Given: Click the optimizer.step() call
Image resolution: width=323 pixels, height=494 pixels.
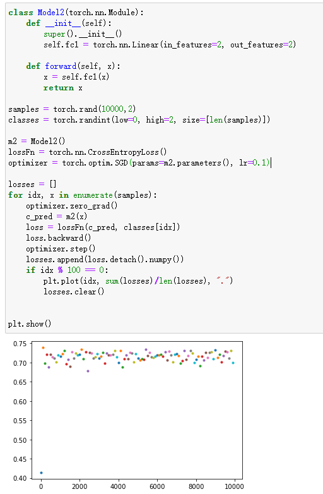Looking at the screenshot, I should coord(61,248).
